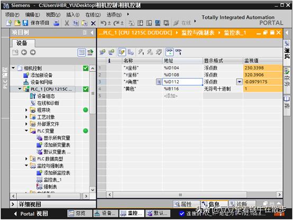The height and width of the screenshot is (220, 293).
Task: Open display format dropdown for A角度 row
Action: coord(239,81)
